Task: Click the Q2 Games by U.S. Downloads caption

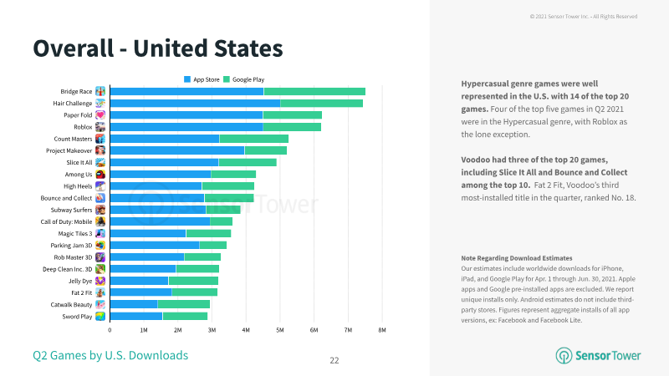Action: [110, 356]
